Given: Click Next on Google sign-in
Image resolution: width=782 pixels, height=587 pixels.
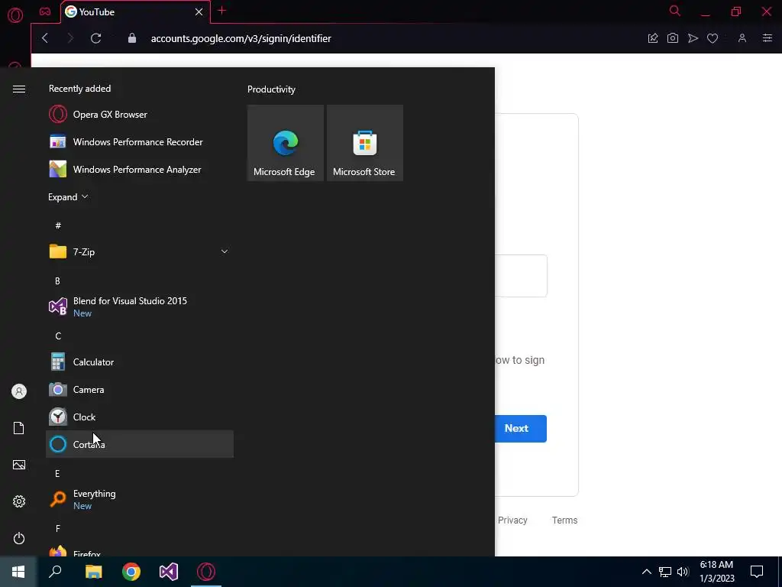Looking at the screenshot, I should tap(520, 428).
